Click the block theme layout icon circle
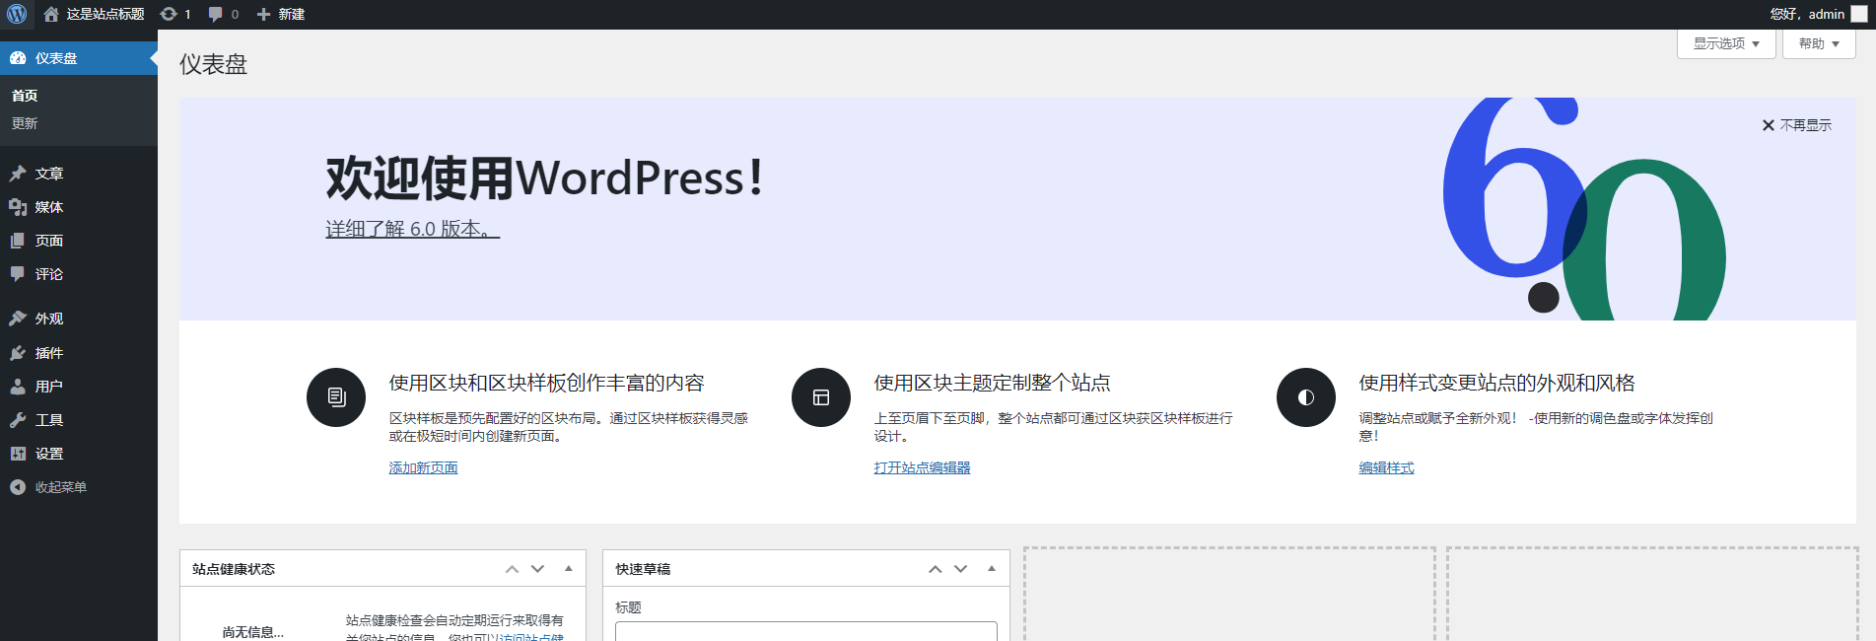The height and width of the screenshot is (641, 1876). [x=821, y=397]
